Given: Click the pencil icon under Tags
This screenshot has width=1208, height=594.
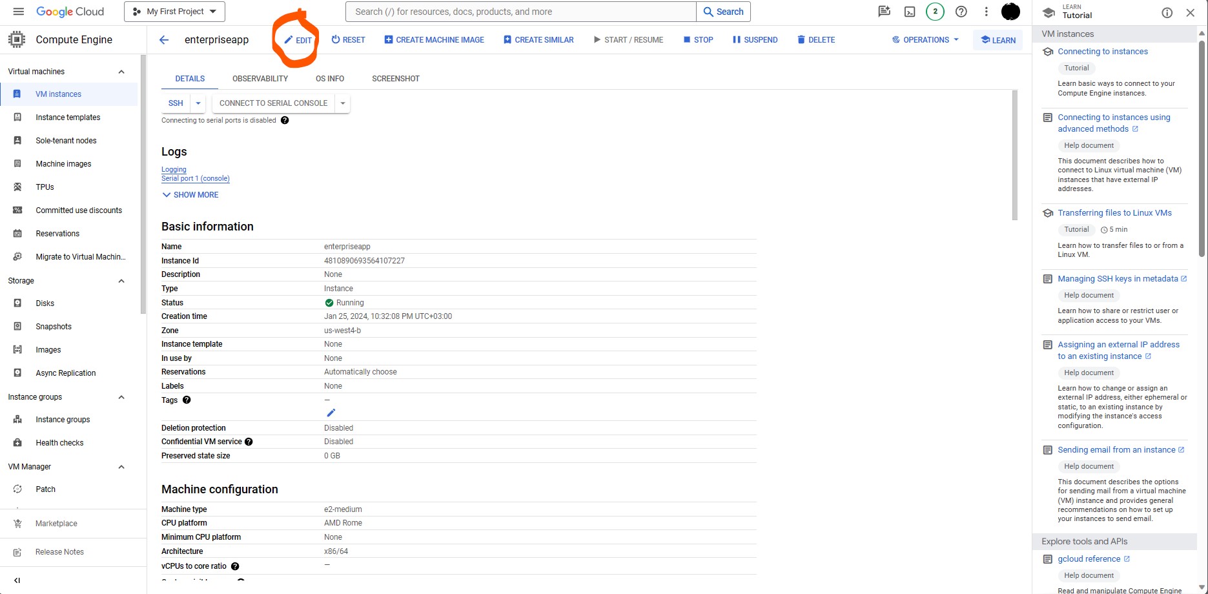Looking at the screenshot, I should pyautogui.click(x=331, y=413).
